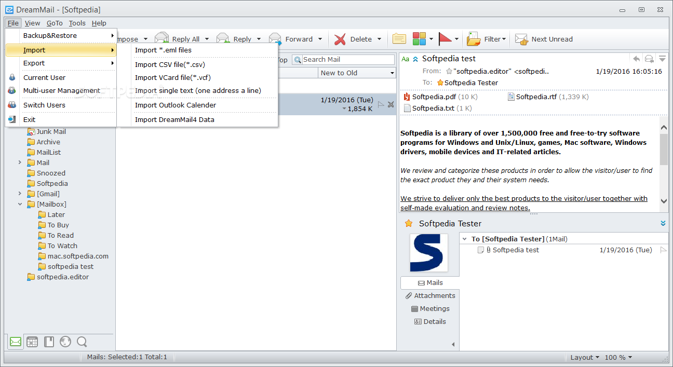Image resolution: width=673 pixels, height=367 pixels.
Task: Switch to the Calendar view icon
Action: 32,342
